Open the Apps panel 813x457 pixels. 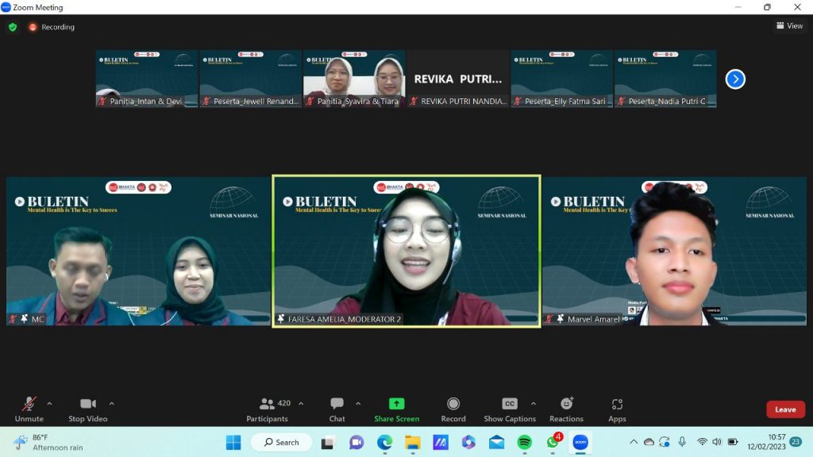click(x=617, y=409)
